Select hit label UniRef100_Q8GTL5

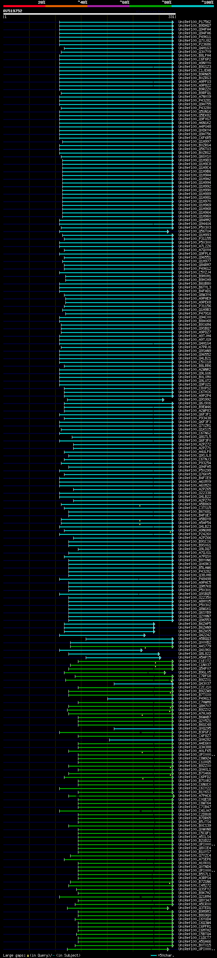(194, 437)
